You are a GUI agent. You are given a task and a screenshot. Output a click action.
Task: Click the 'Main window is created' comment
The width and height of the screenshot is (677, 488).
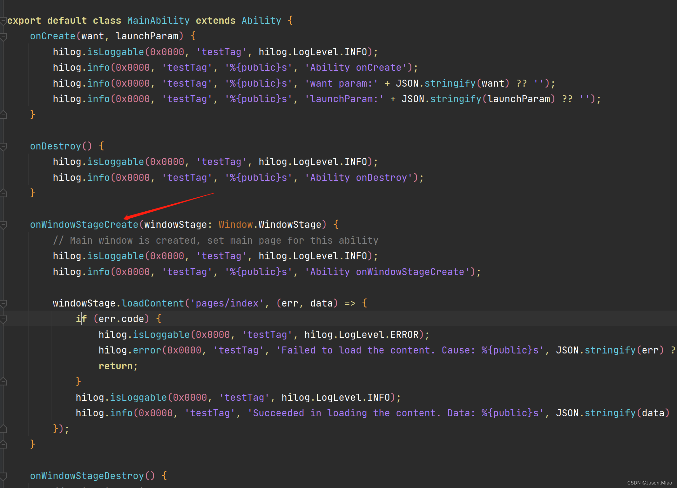[216, 241]
